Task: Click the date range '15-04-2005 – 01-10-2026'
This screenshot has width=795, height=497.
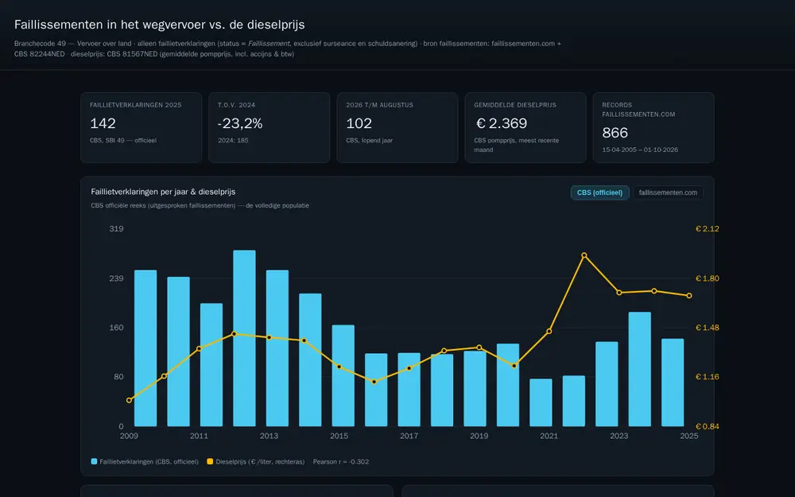Action: (640, 149)
